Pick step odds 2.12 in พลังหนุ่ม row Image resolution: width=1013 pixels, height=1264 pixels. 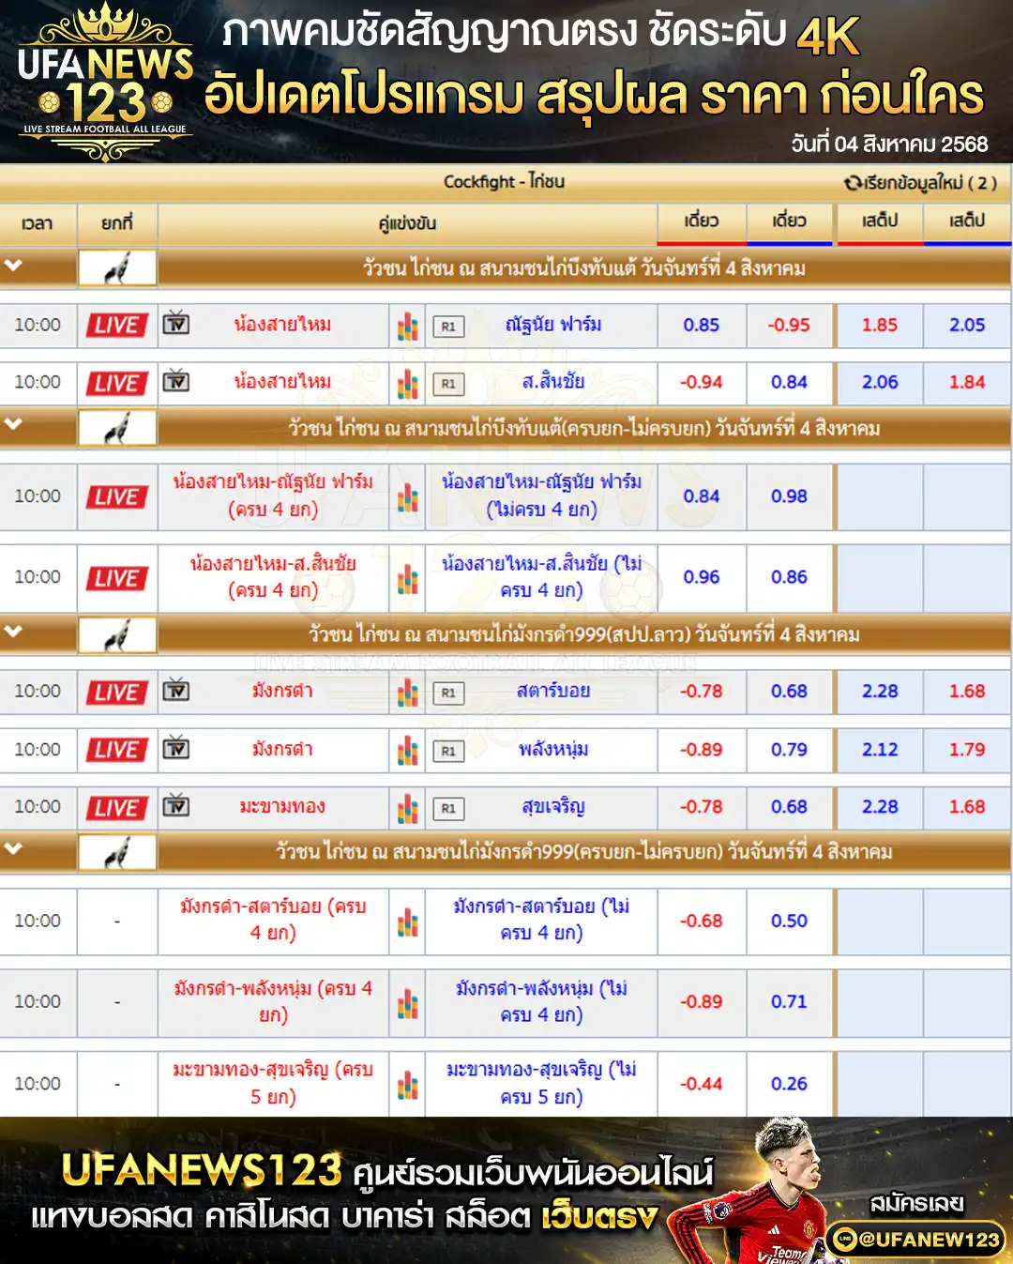click(x=880, y=750)
